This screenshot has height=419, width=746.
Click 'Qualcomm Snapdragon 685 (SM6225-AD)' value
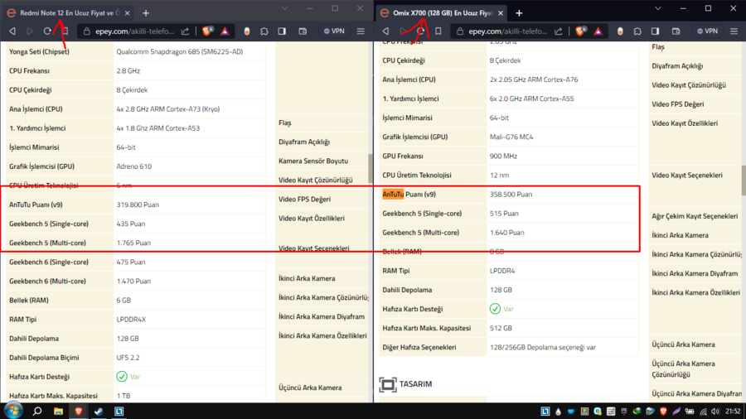pos(179,52)
